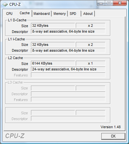Open the SPD tab
Image resolution: width=129 pixels, height=144 pixels.
click(x=74, y=14)
